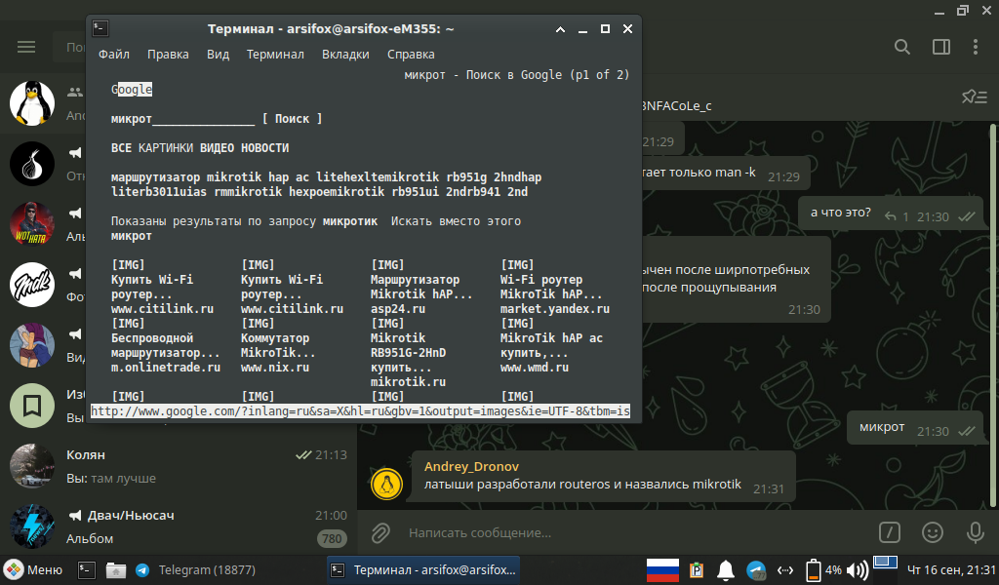Screen dimensions: 999x585
Task: Open the emoji picker smiley icon
Action: click(x=932, y=532)
